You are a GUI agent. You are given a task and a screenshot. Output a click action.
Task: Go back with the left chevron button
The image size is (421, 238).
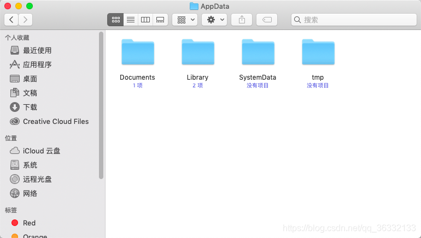[x=11, y=20]
